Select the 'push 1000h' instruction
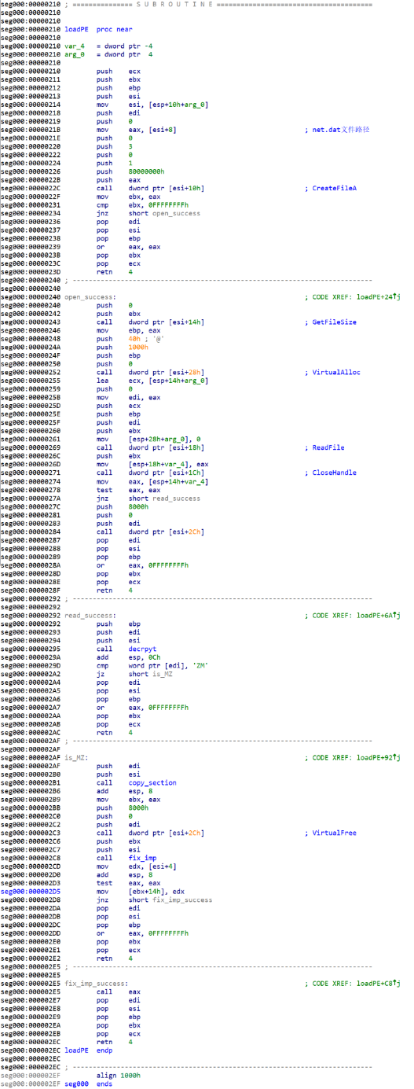Viewport: 414px width, 1089px height. click(x=122, y=348)
